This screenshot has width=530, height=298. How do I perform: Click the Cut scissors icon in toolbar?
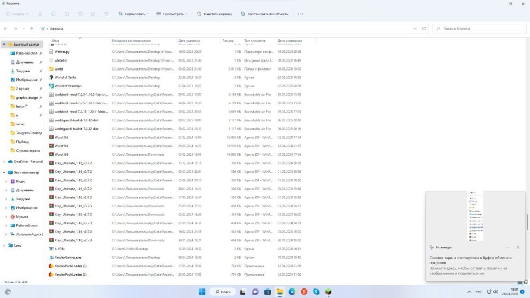(40, 14)
